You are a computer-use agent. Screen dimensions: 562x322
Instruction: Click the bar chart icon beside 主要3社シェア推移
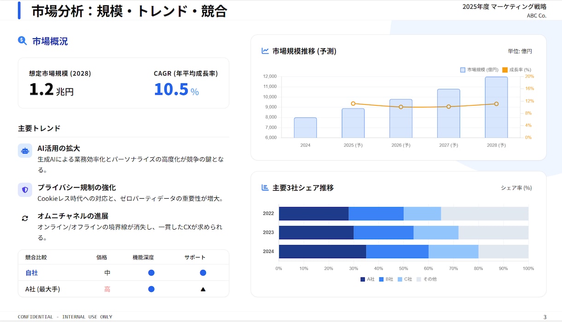(265, 187)
